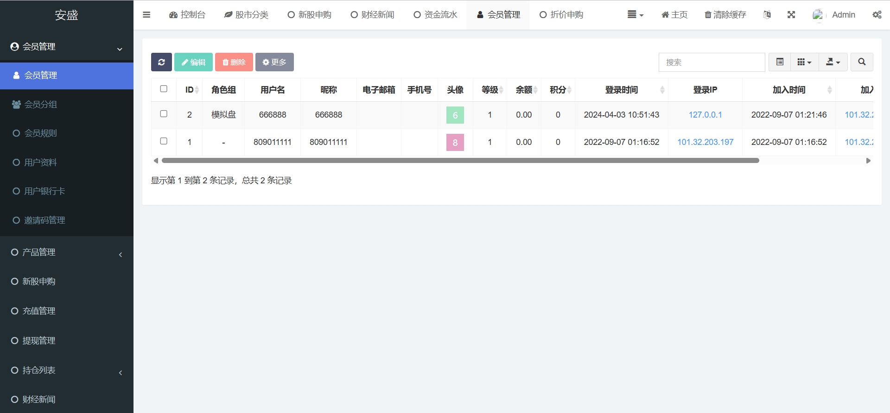Click the fullscreen expand icon
890x413 pixels.
(791, 15)
